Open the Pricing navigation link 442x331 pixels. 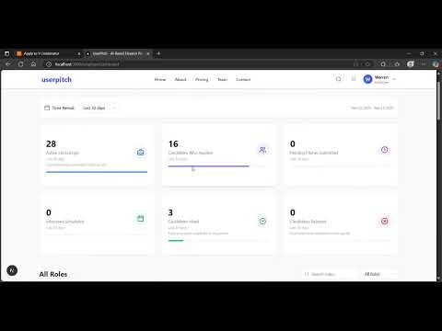click(x=202, y=79)
